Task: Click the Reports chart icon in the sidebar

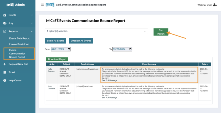Action: coord(5,31)
